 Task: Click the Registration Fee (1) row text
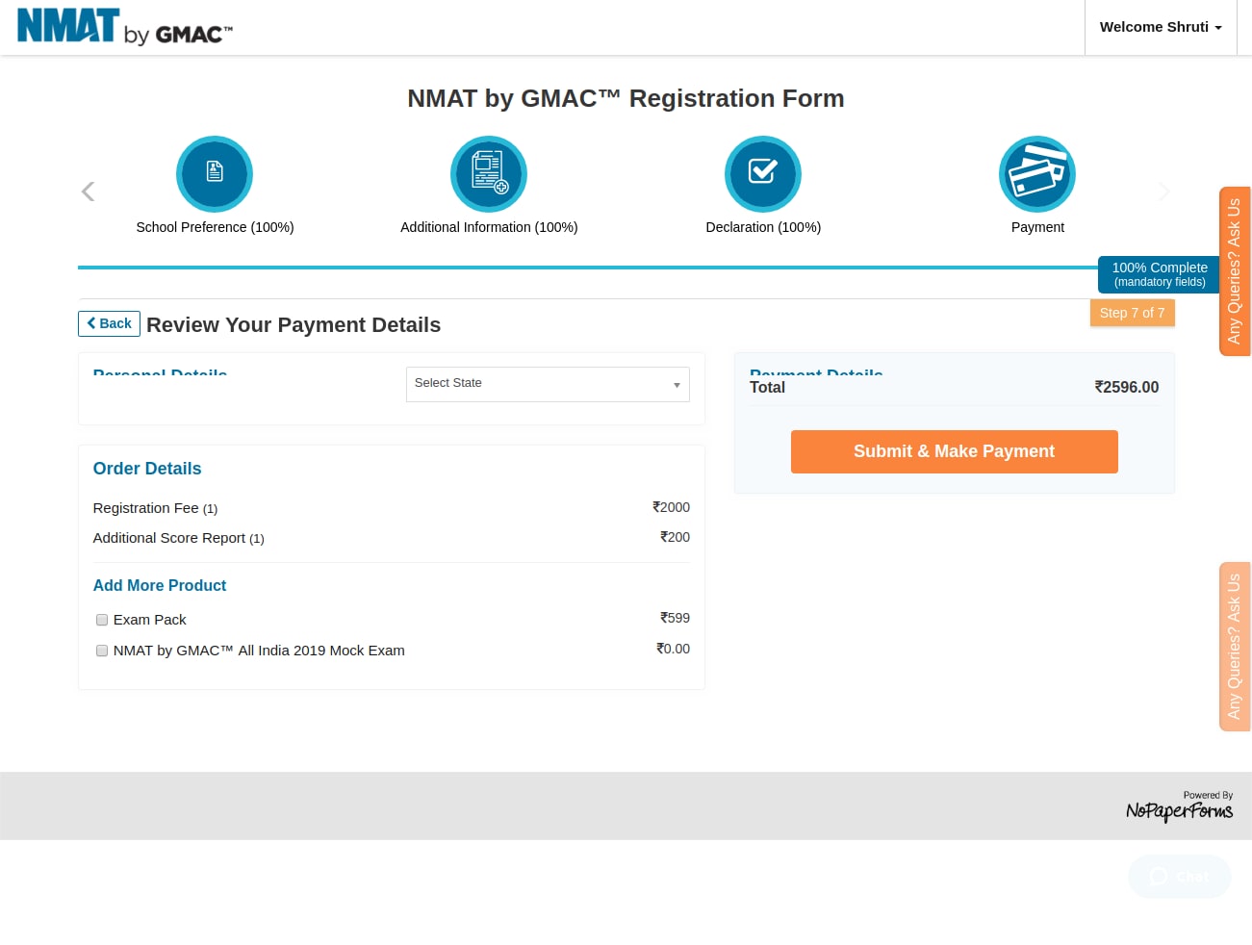pos(155,508)
